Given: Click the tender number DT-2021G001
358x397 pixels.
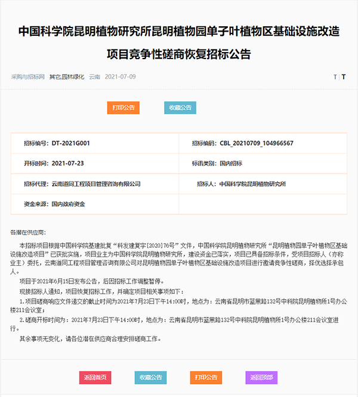Looking at the screenshot, I should tap(70, 143).
